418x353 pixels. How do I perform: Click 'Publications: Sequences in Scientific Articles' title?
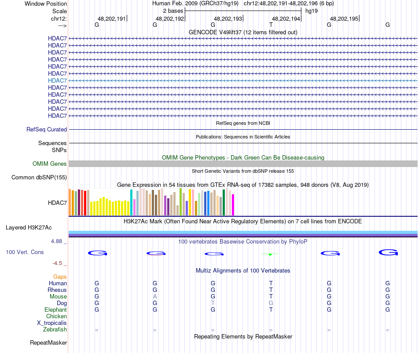tap(243, 137)
